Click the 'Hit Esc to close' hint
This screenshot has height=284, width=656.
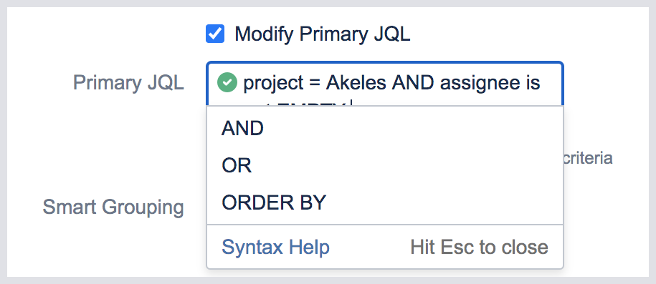click(479, 248)
